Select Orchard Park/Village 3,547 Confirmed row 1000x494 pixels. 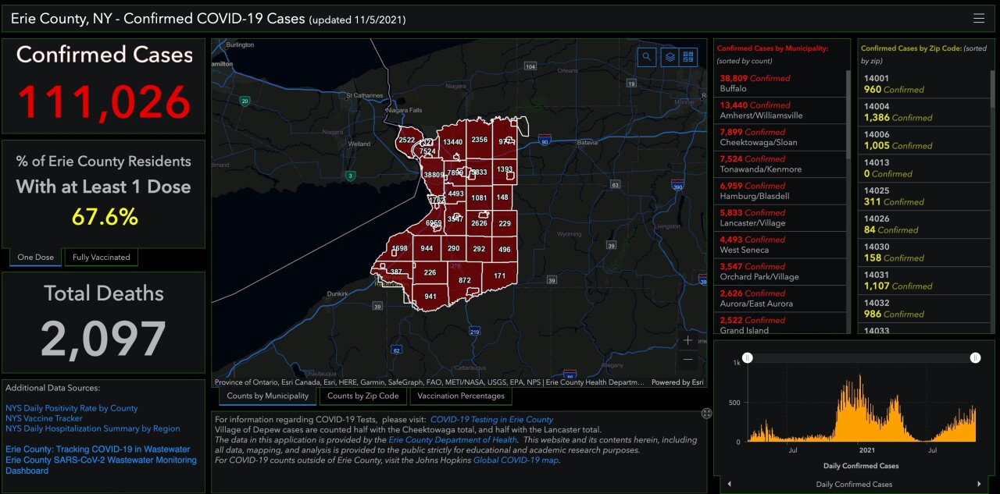click(x=781, y=272)
